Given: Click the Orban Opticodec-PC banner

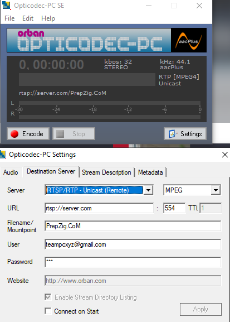Looking at the screenshot, I should click(89, 40).
